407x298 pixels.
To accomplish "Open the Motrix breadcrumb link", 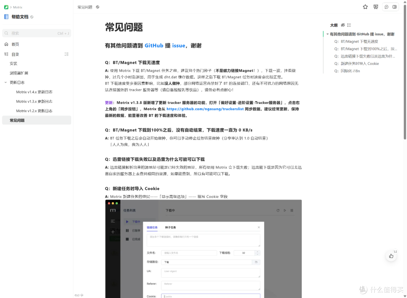I will coord(18,7).
